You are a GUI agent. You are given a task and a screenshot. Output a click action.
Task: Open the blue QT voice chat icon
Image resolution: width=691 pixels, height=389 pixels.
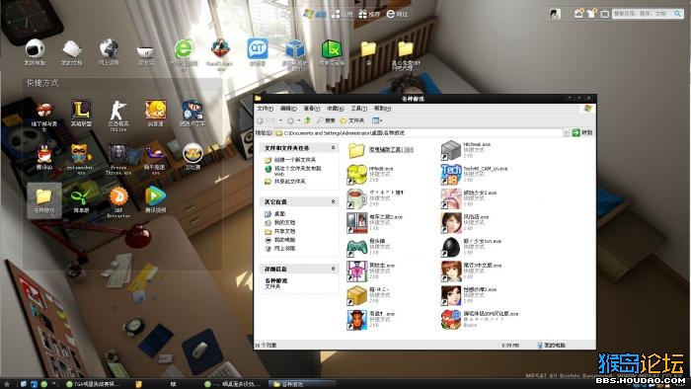point(258,48)
